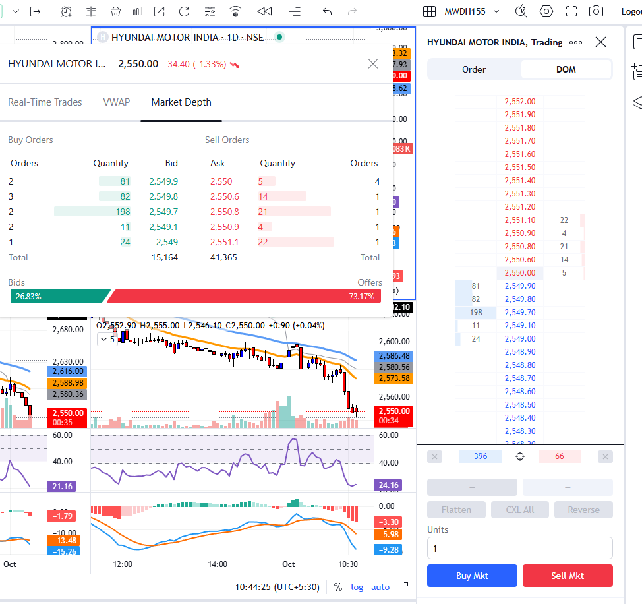Enter fullscreen mode via the toolbar icon
Screen dimensions: 642x604
(571, 11)
